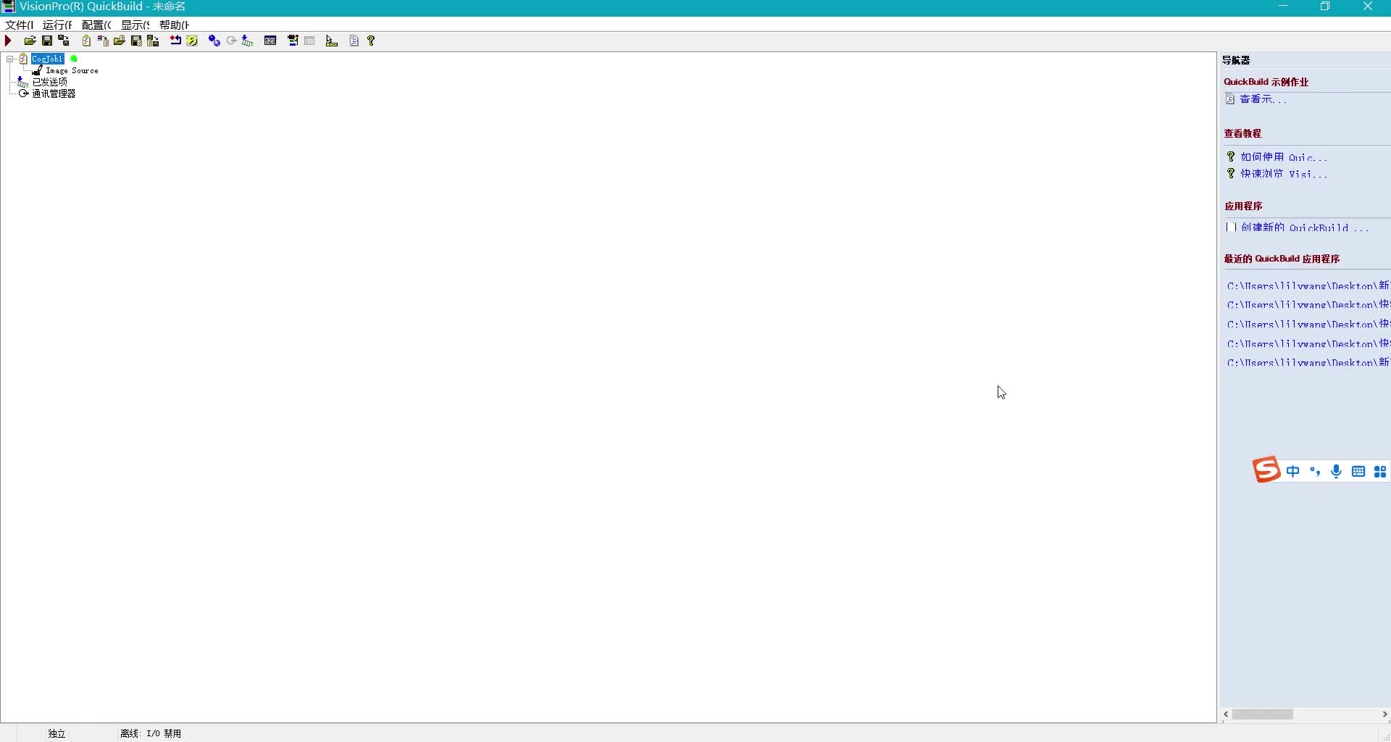Screen dimensions: 1391x742
Task: Click the Save As double-disk icon
Action: (64, 41)
